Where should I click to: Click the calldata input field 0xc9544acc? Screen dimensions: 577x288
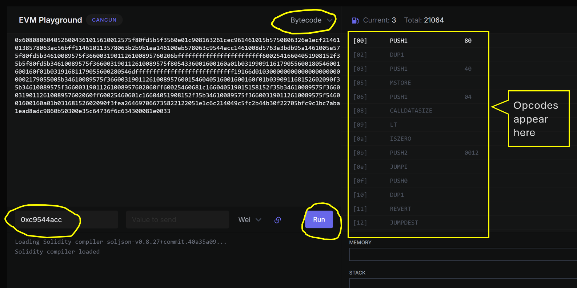point(67,219)
